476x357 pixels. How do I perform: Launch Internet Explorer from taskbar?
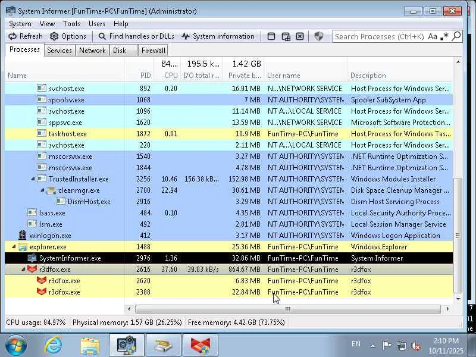(53, 345)
